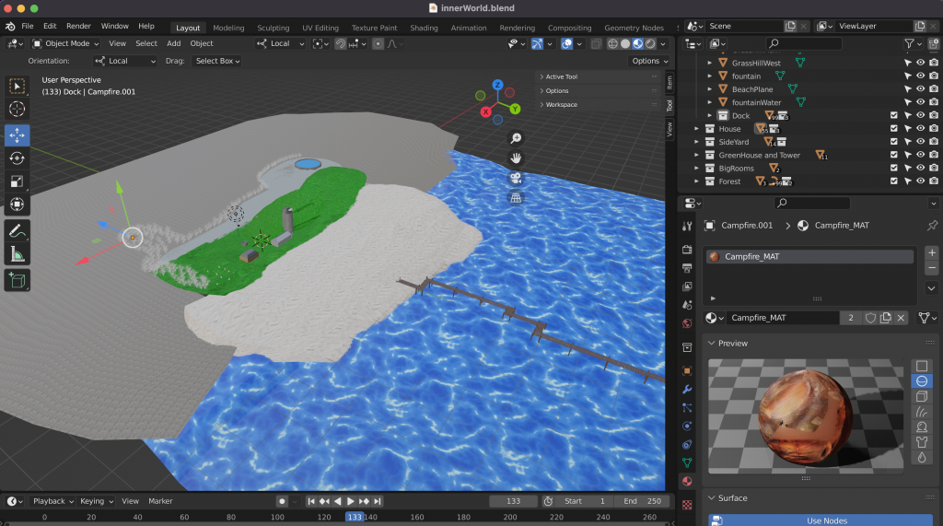Click the Add Cube tool
This screenshot has width=943, height=526.
coord(17,280)
